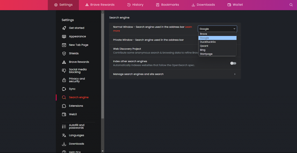This screenshot has height=153, width=297.
Task: Click the History clock icon in top bar
Action: 129,5
